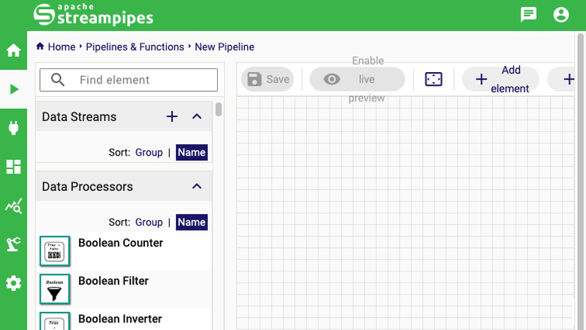Open the Home icon in sidebar
The width and height of the screenshot is (586, 330).
(14, 50)
